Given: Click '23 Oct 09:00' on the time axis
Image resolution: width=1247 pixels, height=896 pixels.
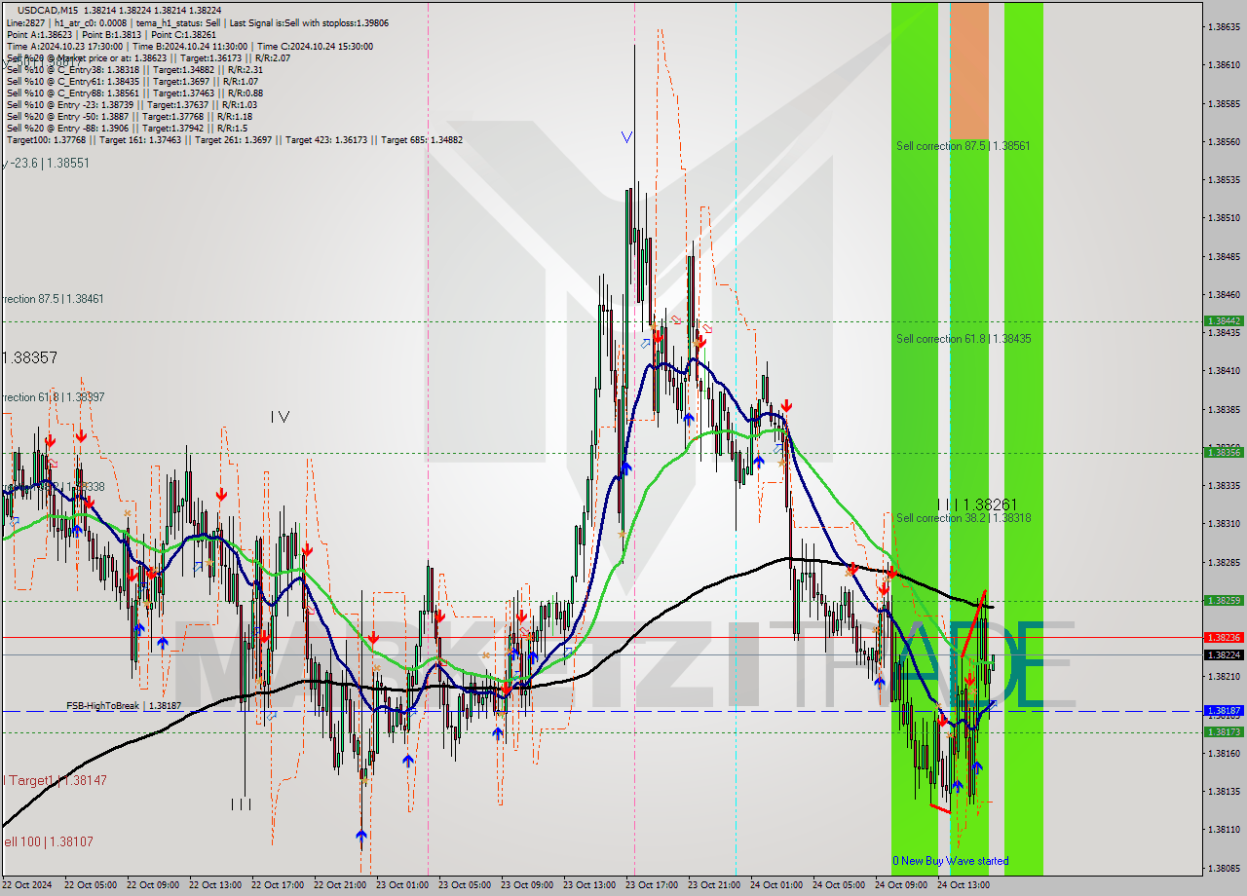Looking at the screenshot, I should (x=527, y=885).
